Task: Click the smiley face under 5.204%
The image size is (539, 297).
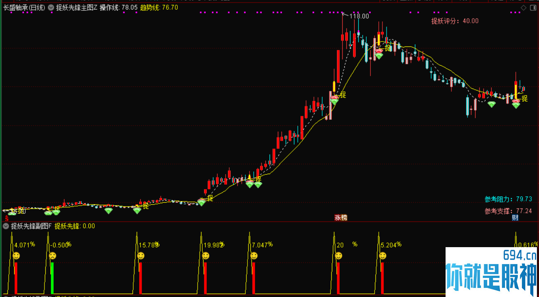Action: 383,256
